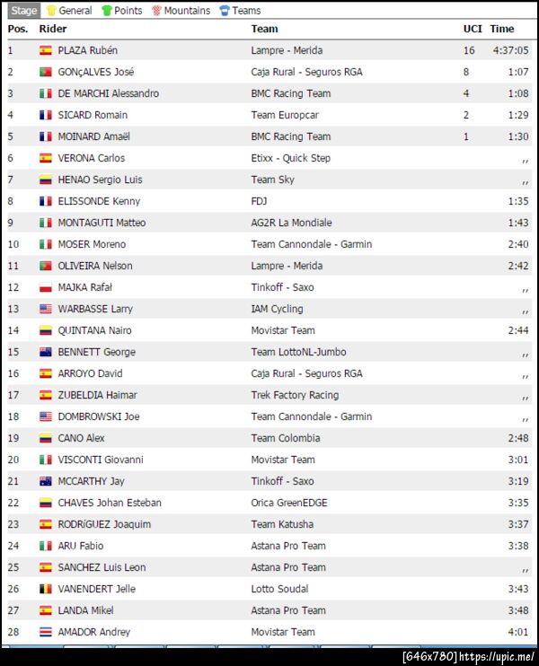This screenshot has width=539, height=666.
Task: Open the General classification tab
Action: pyautogui.click(x=75, y=11)
